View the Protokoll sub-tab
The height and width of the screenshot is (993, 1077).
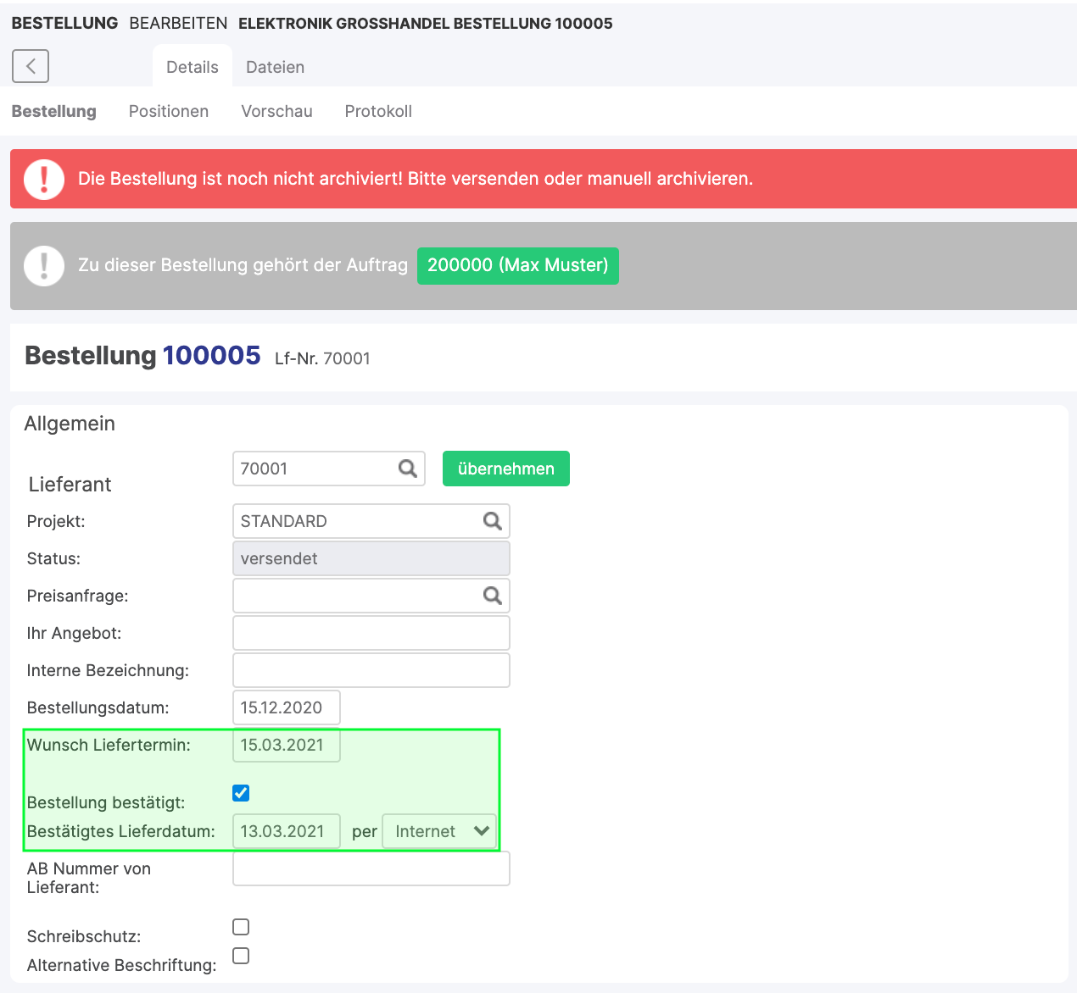point(378,111)
